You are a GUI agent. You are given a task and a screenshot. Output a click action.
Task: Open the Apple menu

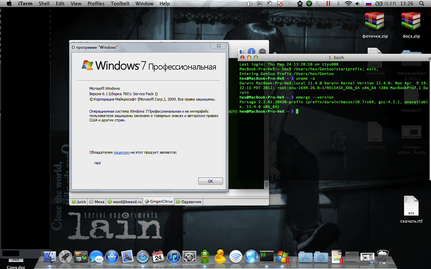[x=9, y=4]
